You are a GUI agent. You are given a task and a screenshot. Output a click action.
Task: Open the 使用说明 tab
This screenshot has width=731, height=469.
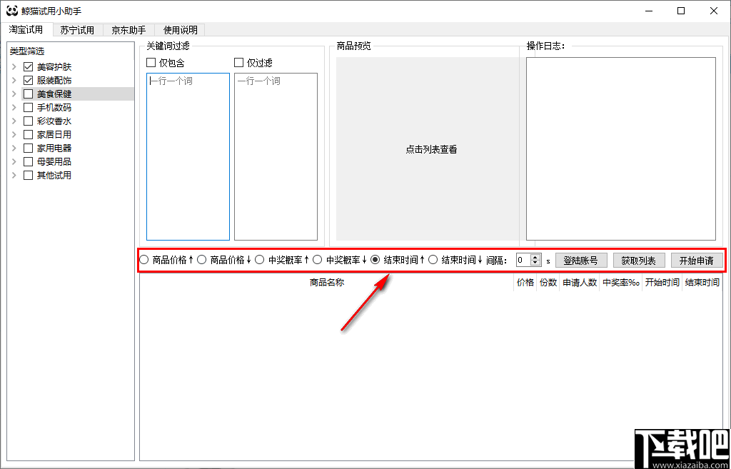pos(179,30)
